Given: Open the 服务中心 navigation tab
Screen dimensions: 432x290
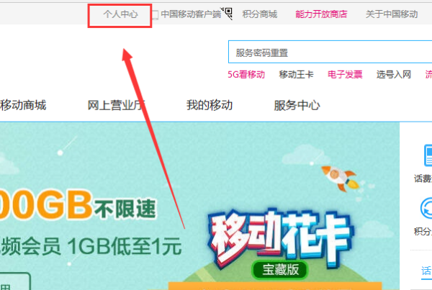Looking at the screenshot, I should click(x=297, y=105).
